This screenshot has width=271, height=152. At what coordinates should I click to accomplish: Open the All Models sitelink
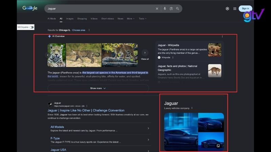point(57,127)
